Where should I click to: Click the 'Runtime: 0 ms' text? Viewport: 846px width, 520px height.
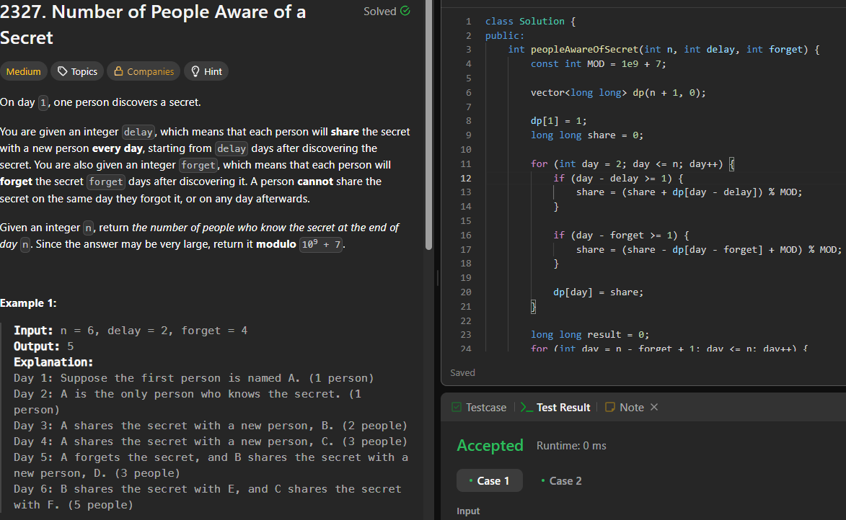[x=571, y=446]
